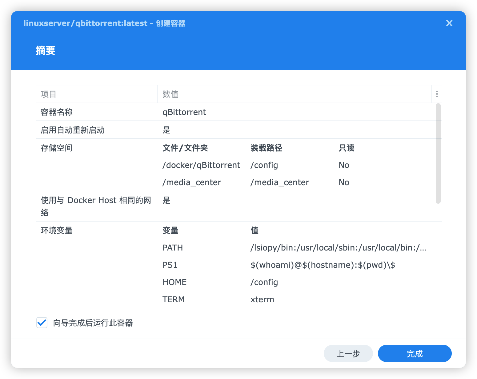Go back with the 上一步 button
The height and width of the screenshot is (379, 477).
pos(348,353)
